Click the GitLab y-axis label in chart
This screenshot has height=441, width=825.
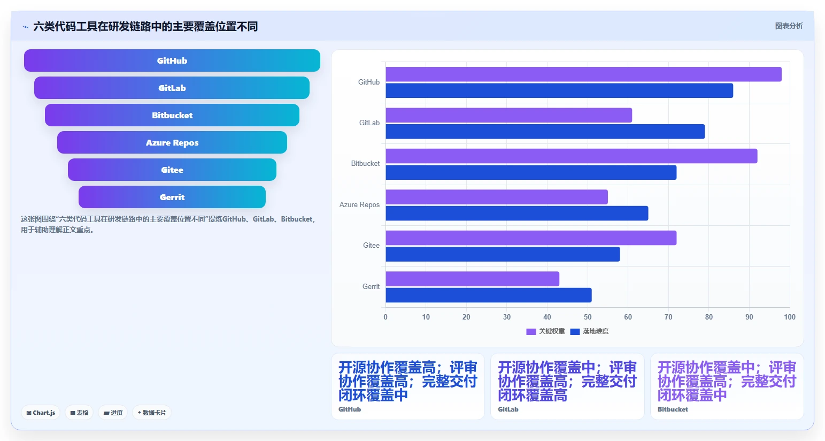[x=369, y=123]
